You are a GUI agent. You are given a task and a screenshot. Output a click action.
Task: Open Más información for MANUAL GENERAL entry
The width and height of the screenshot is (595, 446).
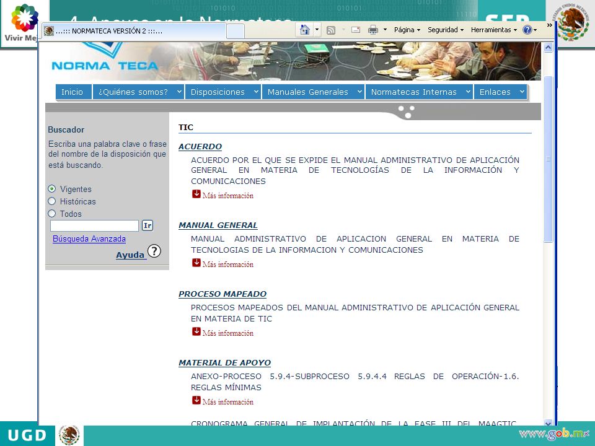pyautogui.click(x=227, y=265)
